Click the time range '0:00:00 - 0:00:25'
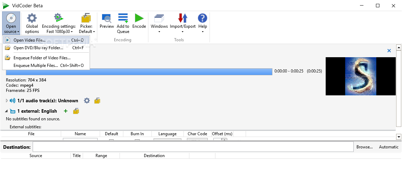The width and height of the screenshot is (402, 190). 289,71
